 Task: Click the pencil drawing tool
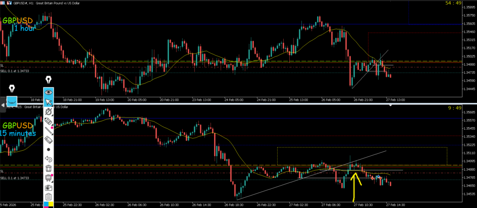[x=48, y=112]
